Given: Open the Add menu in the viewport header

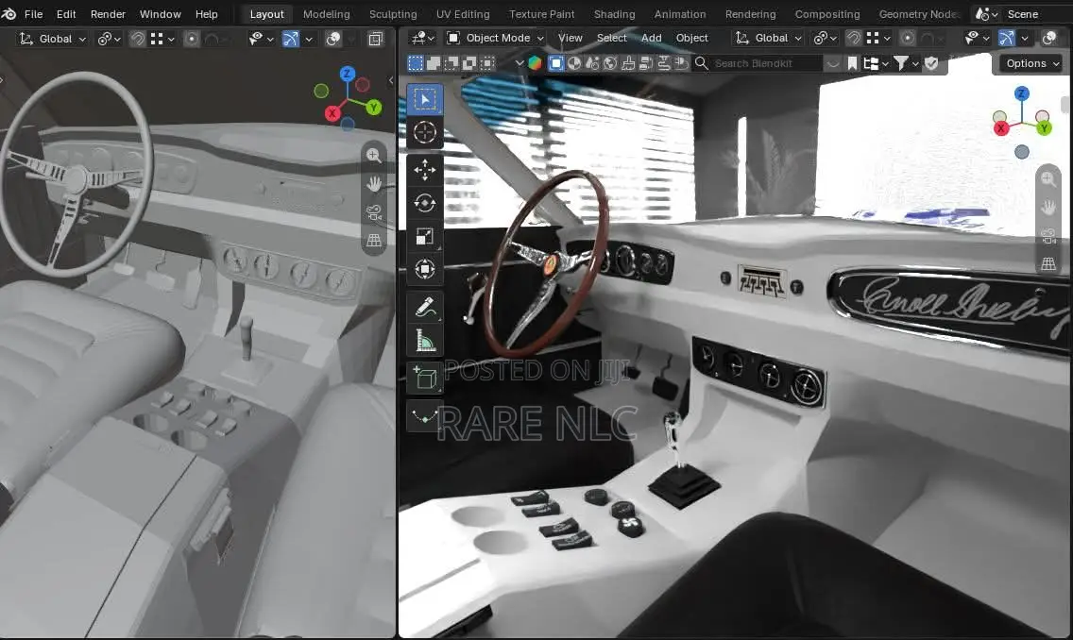Looking at the screenshot, I should [x=652, y=39].
